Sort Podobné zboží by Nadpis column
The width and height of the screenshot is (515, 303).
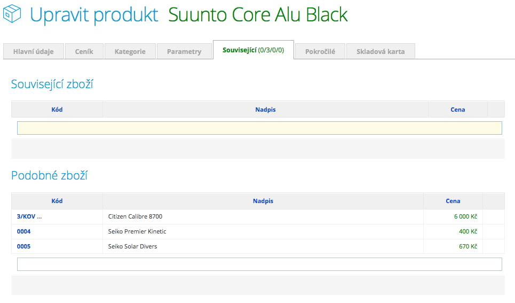pyautogui.click(x=263, y=201)
